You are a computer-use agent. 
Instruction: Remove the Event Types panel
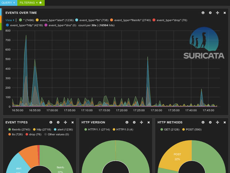73,123
